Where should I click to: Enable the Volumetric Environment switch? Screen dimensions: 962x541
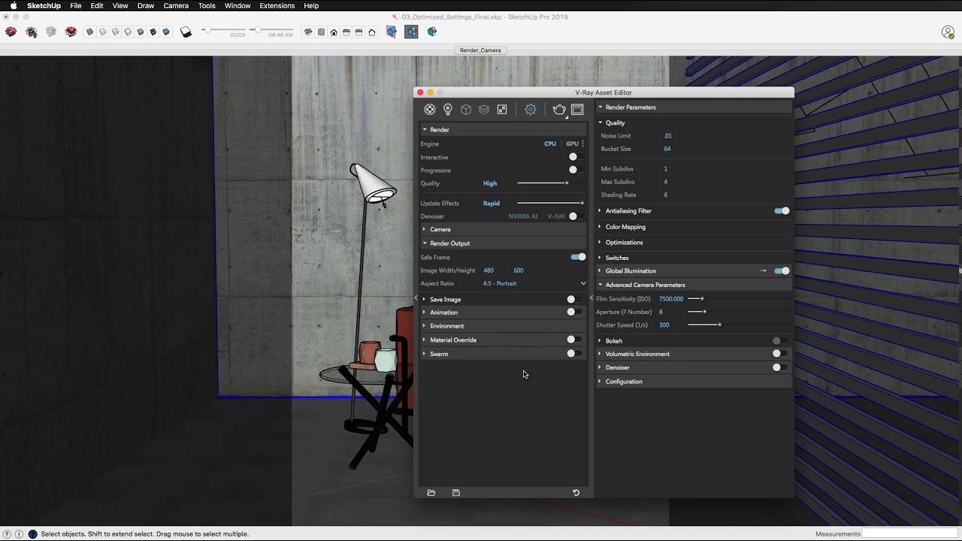(x=780, y=353)
